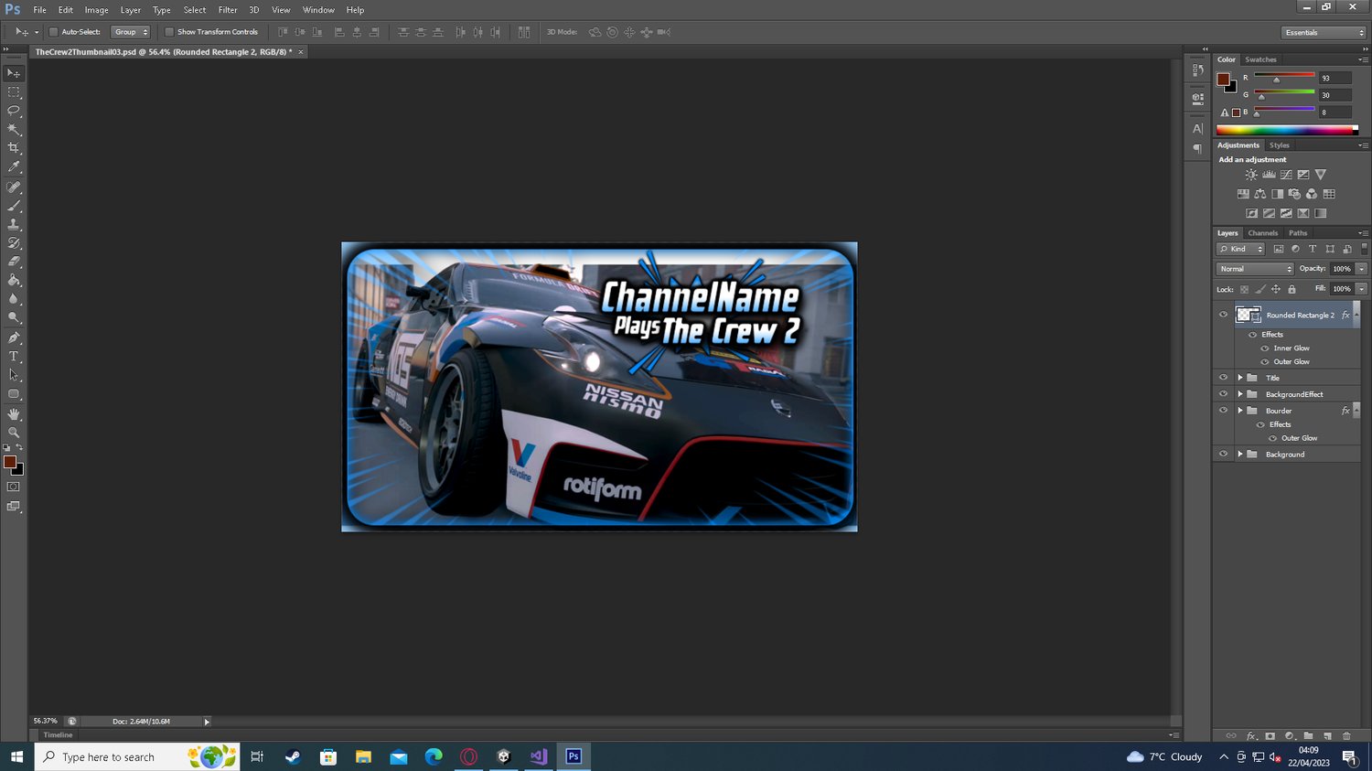Screen dimensions: 1372x771
Task: Switch to the Channels tab
Action: click(x=1262, y=233)
